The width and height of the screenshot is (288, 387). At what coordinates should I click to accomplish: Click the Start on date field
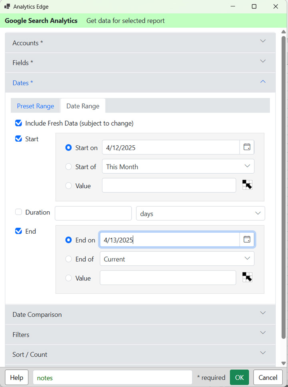point(171,147)
